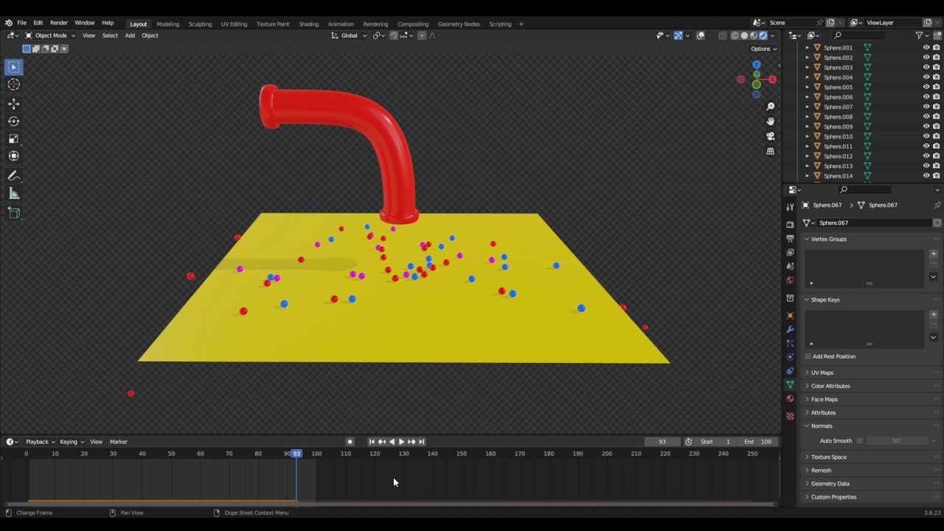The height and width of the screenshot is (531, 944).
Task: Jump to the timeline start frame
Action: coord(372,442)
